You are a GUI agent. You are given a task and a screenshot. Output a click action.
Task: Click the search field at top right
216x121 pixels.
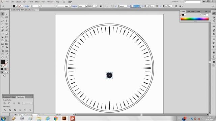pos(192,2)
